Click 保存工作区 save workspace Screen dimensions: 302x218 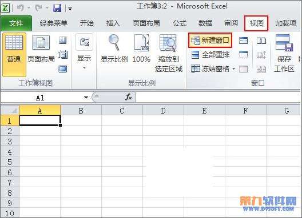click(284, 54)
